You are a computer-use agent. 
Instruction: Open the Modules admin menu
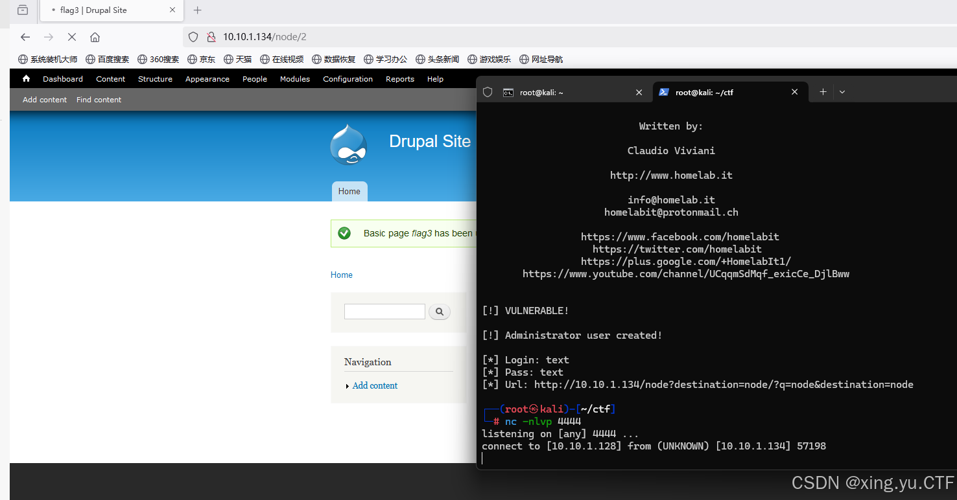point(295,79)
